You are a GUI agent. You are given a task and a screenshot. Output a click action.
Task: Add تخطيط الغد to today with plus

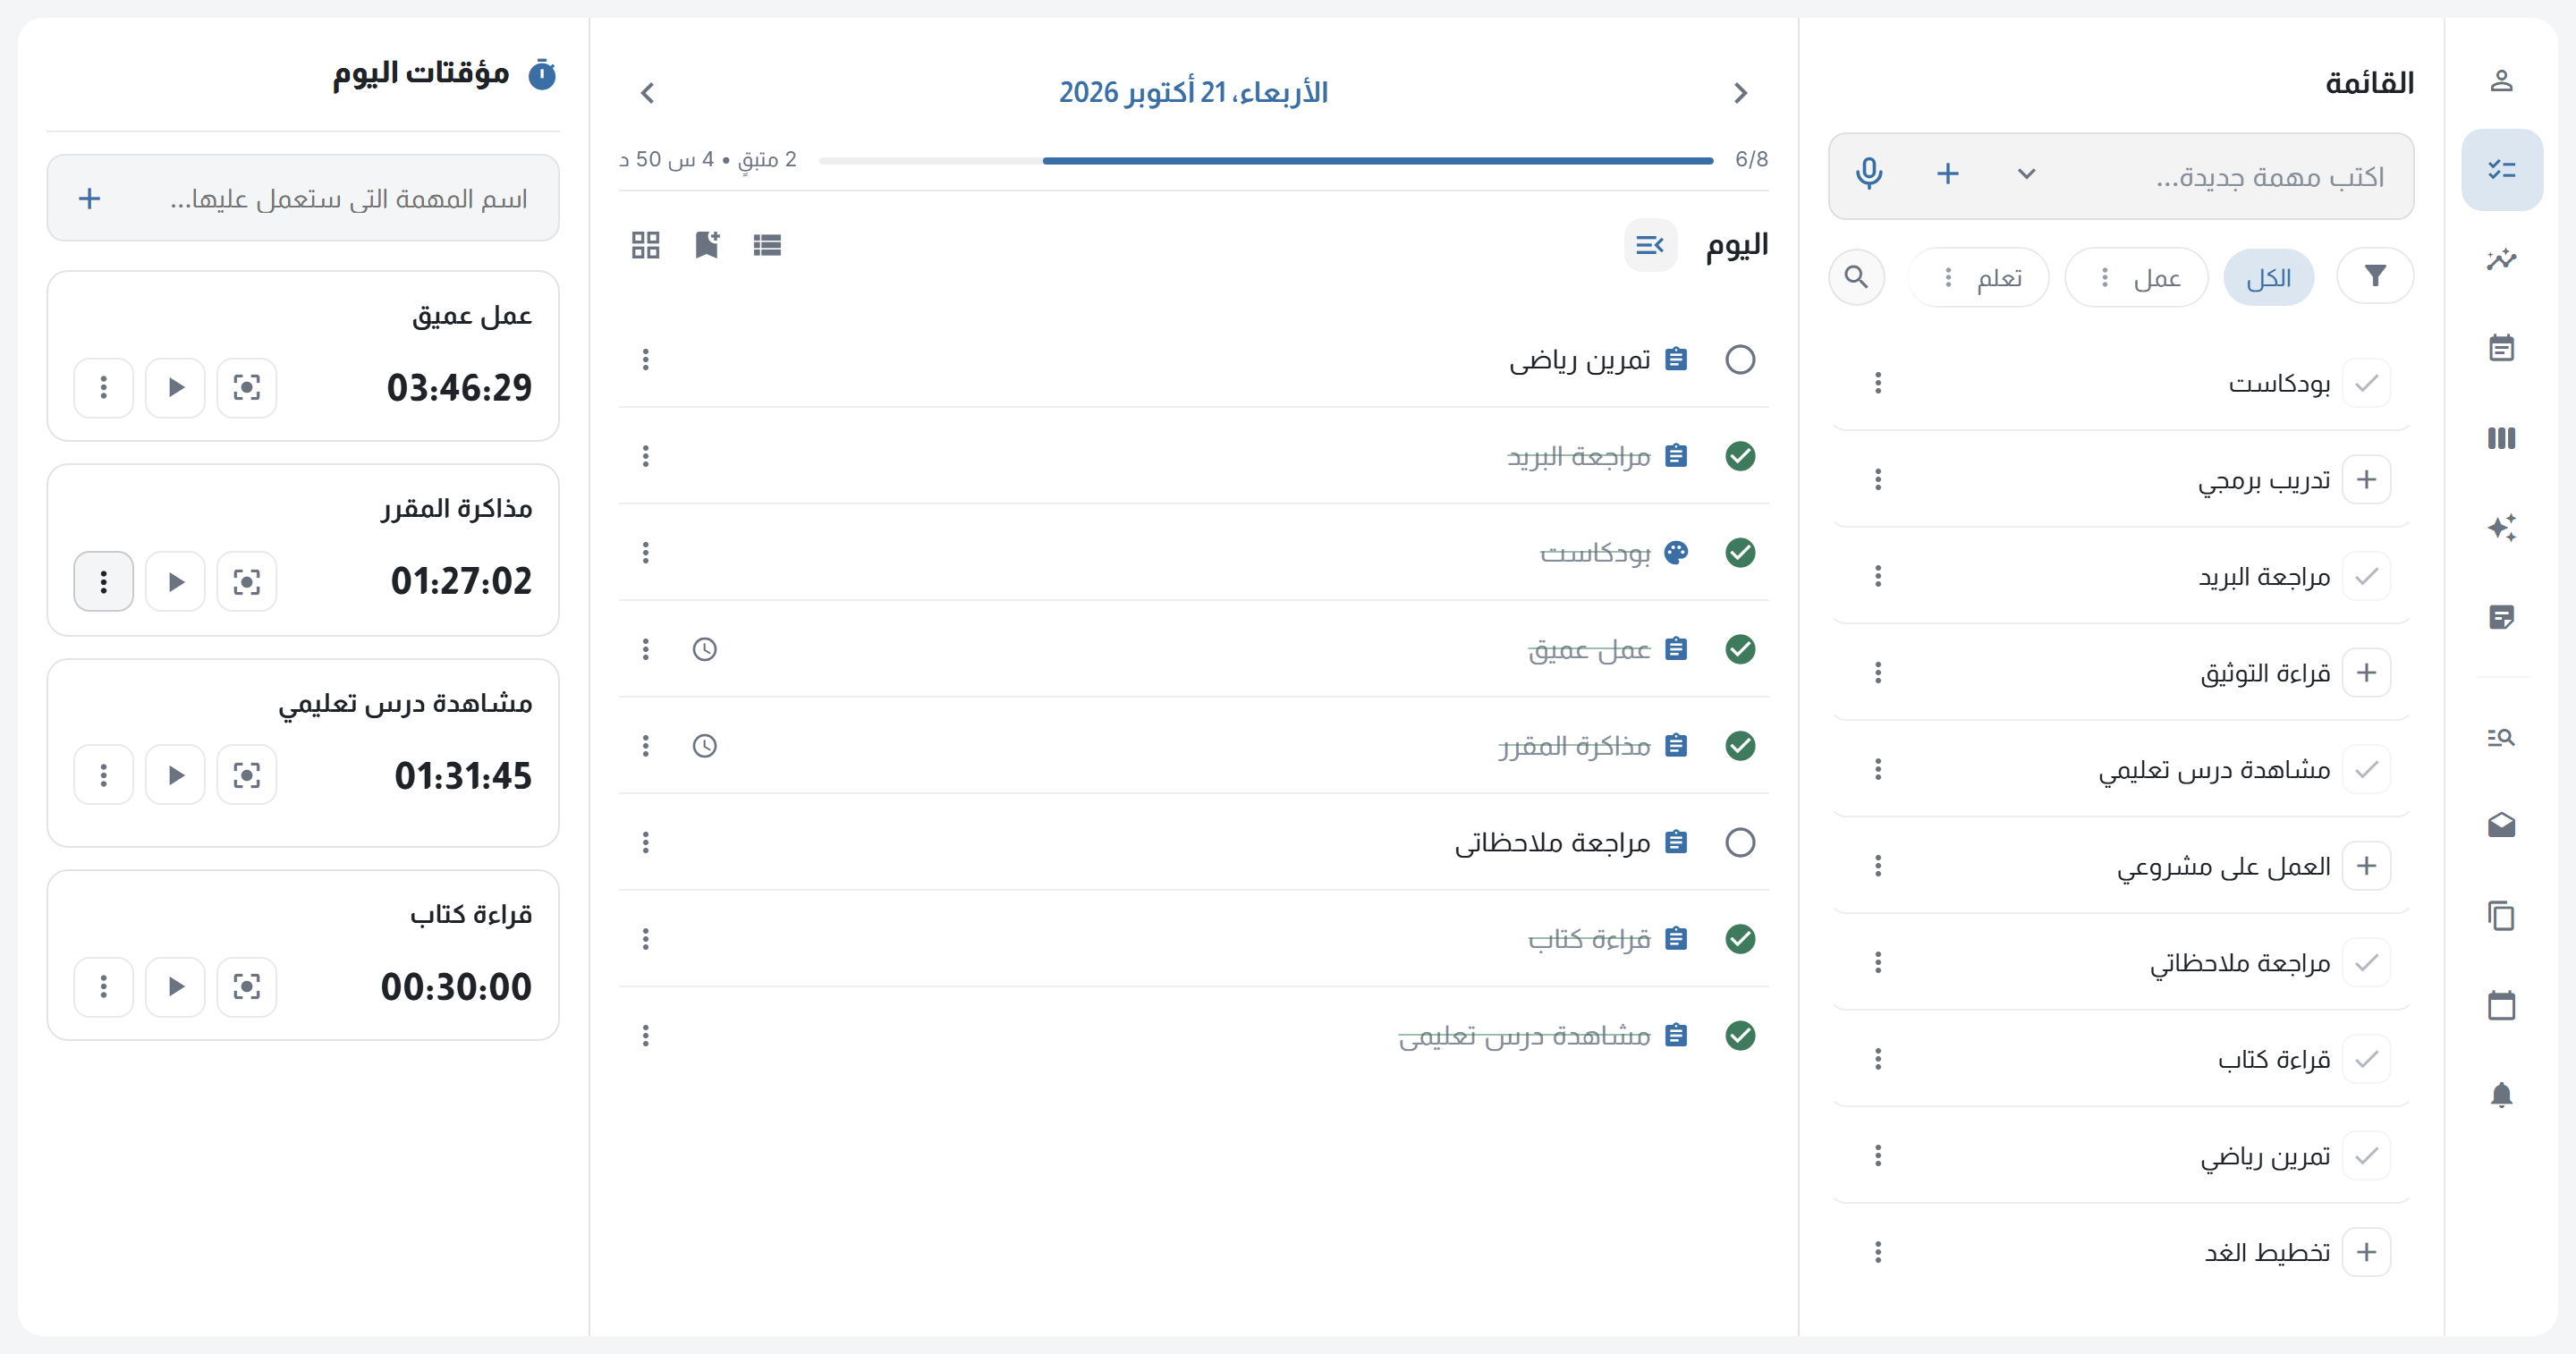click(2366, 1253)
